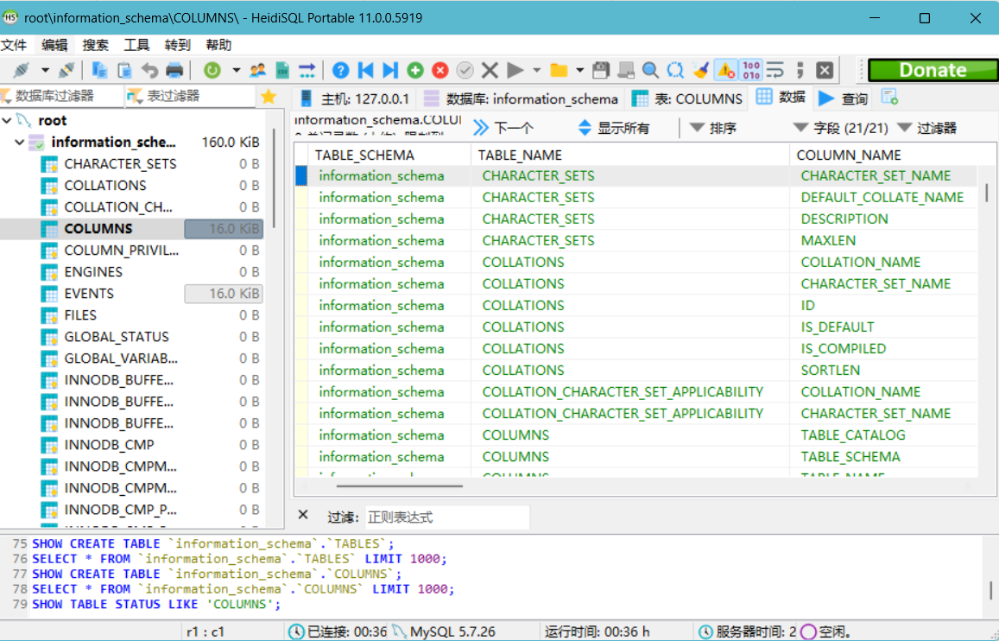
Task: Click the grey X box toolbar icon
Action: [825, 69]
